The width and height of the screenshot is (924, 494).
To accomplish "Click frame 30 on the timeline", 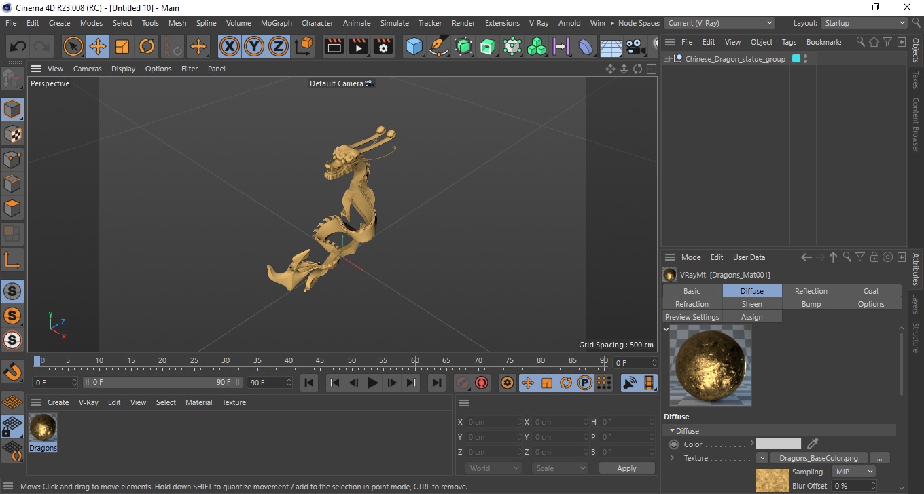I will pyautogui.click(x=226, y=360).
